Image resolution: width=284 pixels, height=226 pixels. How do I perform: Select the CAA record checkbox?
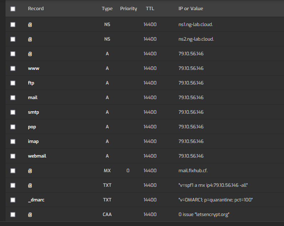click(x=13, y=215)
